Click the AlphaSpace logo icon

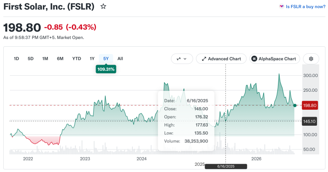[254, 59]
